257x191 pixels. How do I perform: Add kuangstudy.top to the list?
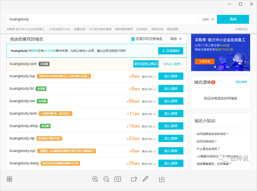pyautogui.click(x=171, y=76)
